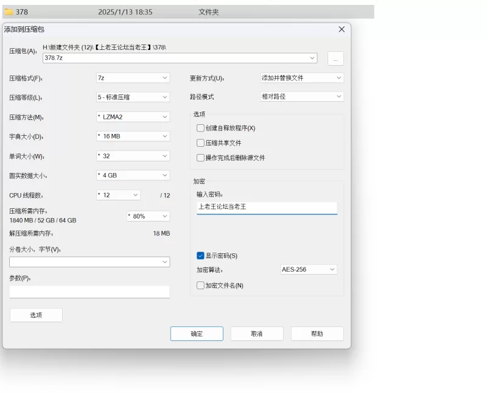This screenshot has height=394, width=487.
Task: Expand the 378.7z archive name dropdown
Action: 312,58
